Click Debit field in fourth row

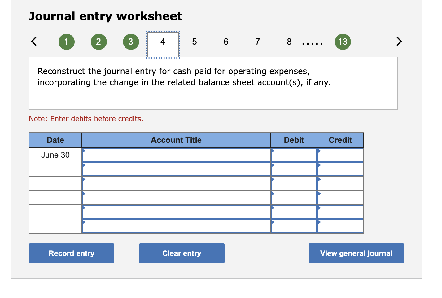click(294, 198)
